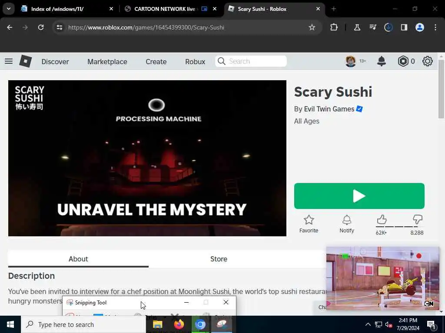Open Firefox from the taskbar
Viewport: 445px width, 333px height.
(x=179, y=324)
